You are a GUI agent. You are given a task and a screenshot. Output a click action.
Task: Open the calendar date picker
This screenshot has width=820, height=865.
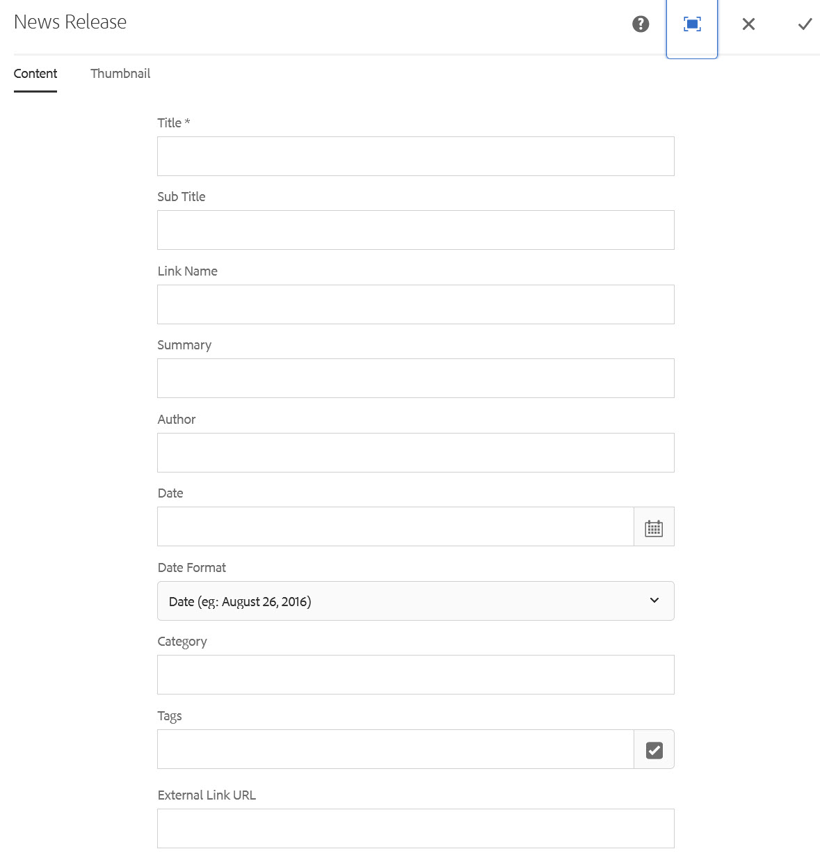654,527
